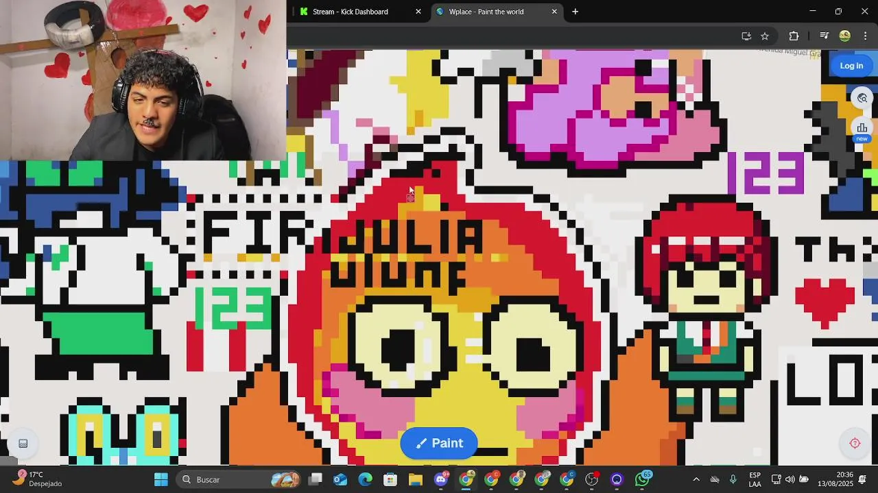
Task: Click the Buscar taskbar search box
Action: pos(239,479)
